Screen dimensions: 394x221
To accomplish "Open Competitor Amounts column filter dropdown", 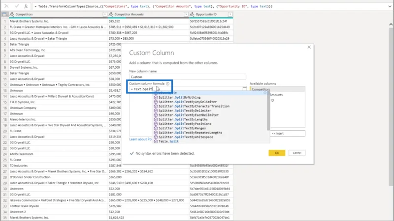I will pos(186,14).
